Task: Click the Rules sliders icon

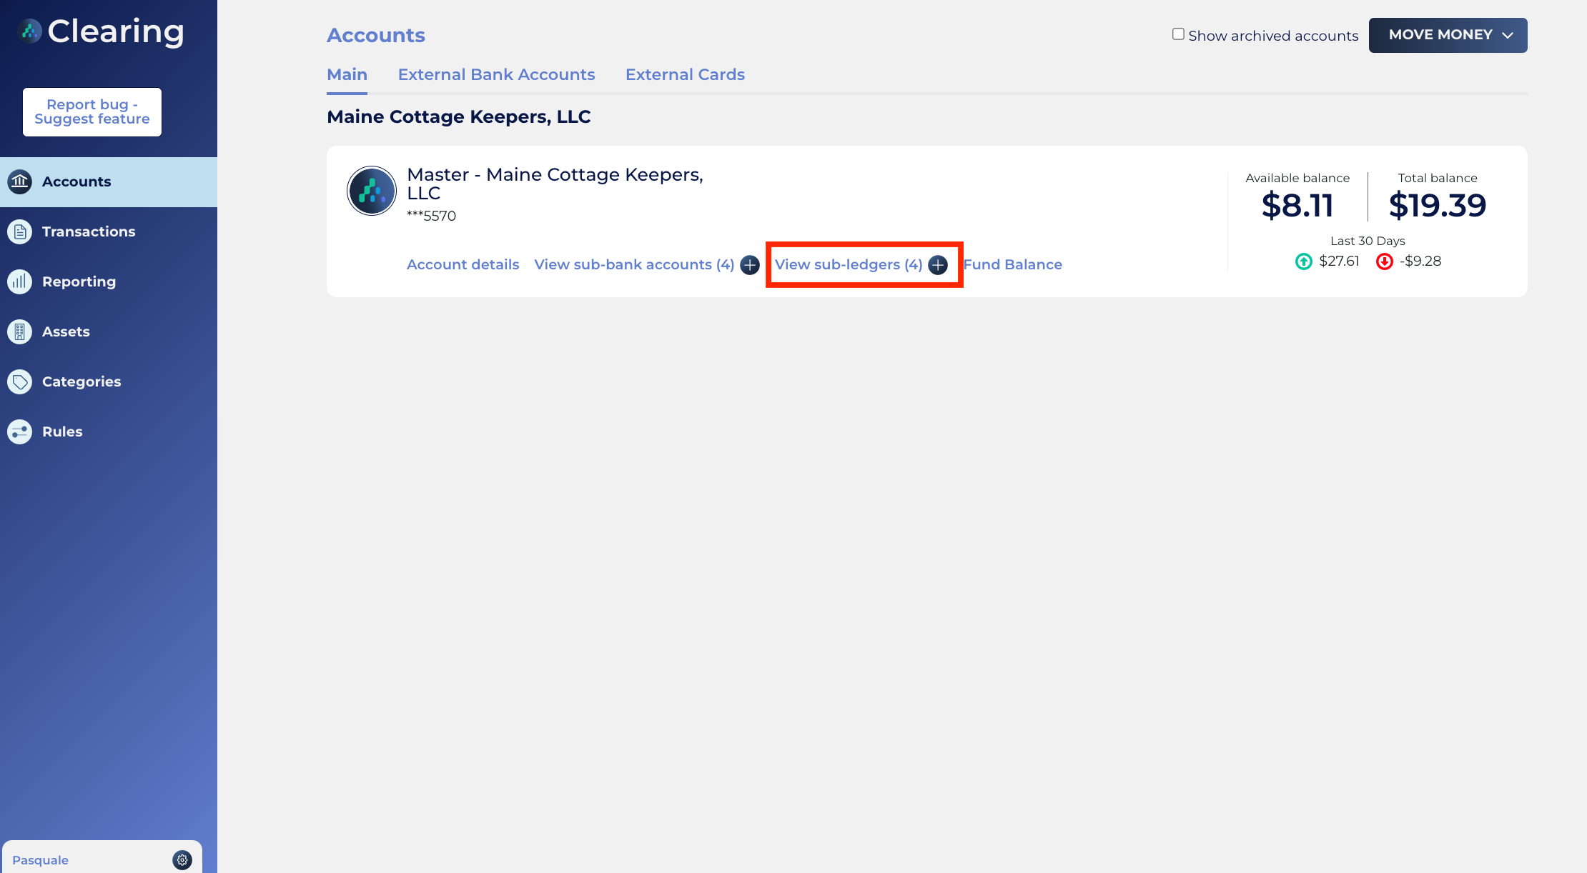Action: coord(20,431)
